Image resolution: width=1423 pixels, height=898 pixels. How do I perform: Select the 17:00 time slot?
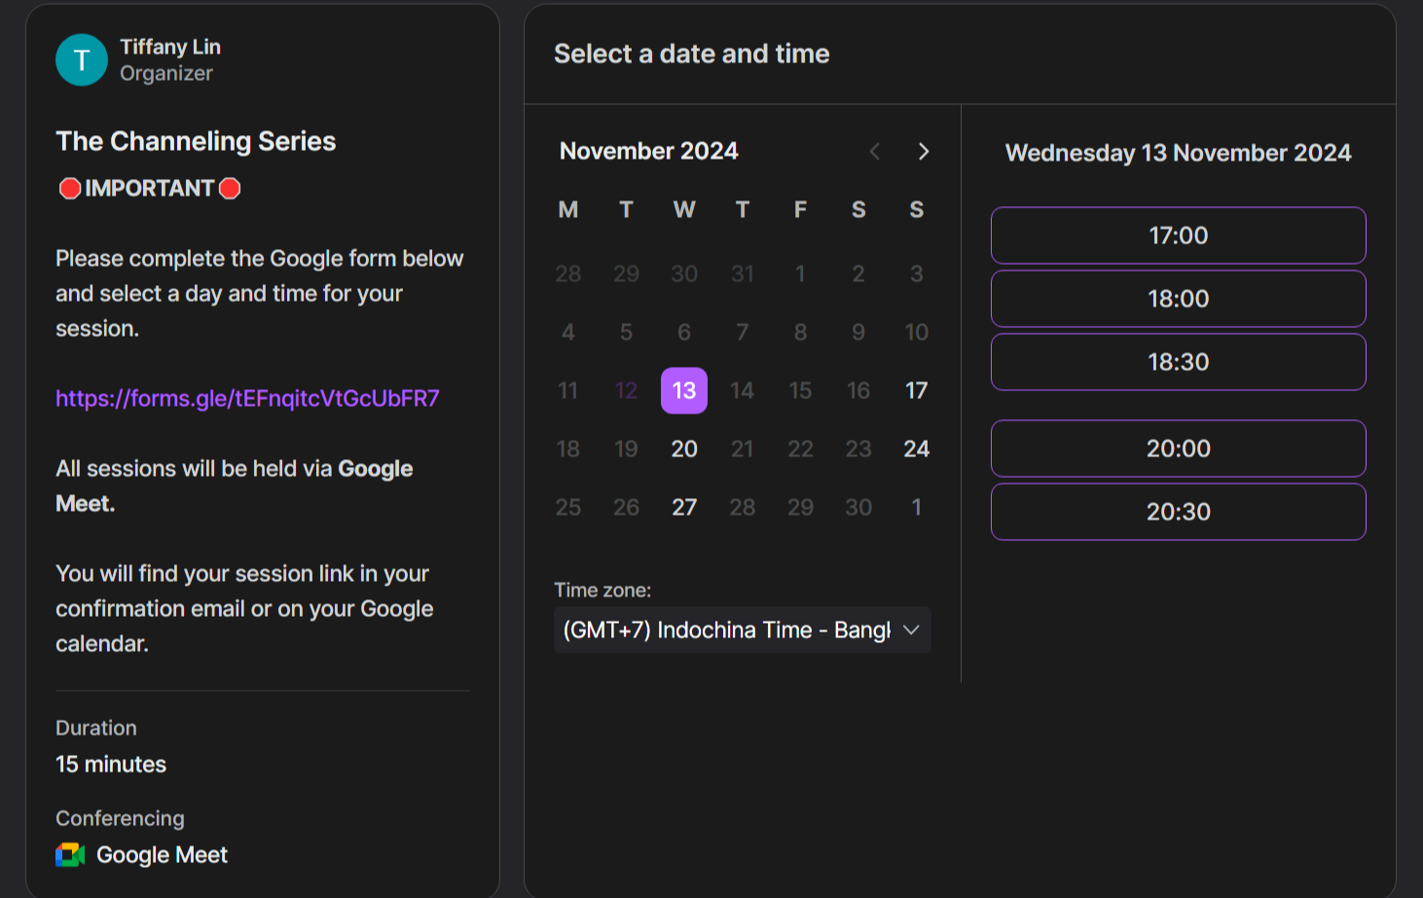pyautogui.click(x=1178, y=235)
